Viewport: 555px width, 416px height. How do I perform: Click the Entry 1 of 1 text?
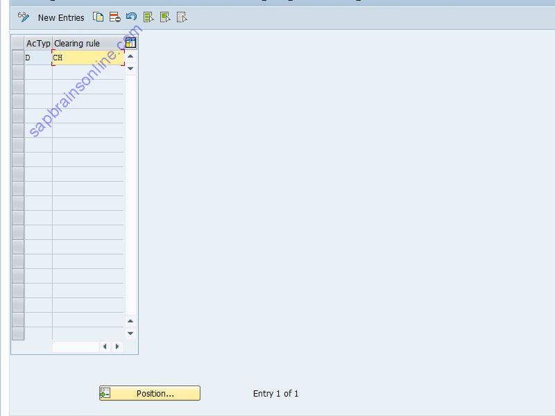pyautogui.click(x=275, y=393)
